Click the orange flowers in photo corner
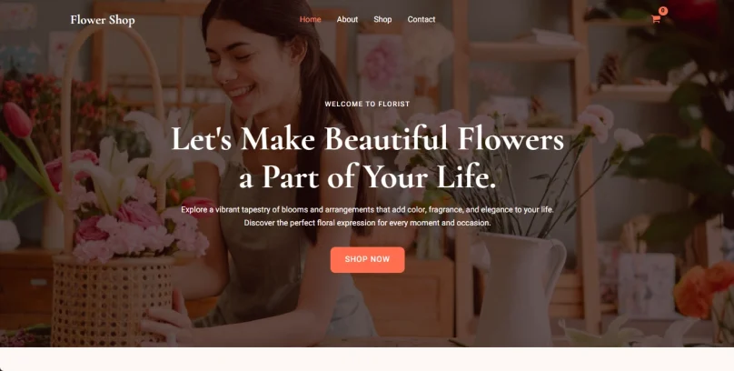The height and width of the screenshot is (371, 734). 704,289
